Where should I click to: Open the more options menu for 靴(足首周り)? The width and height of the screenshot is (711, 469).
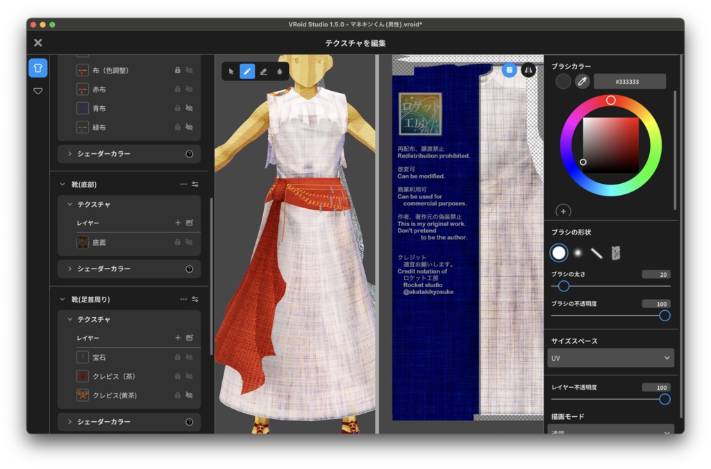click(x=183, y=300)
